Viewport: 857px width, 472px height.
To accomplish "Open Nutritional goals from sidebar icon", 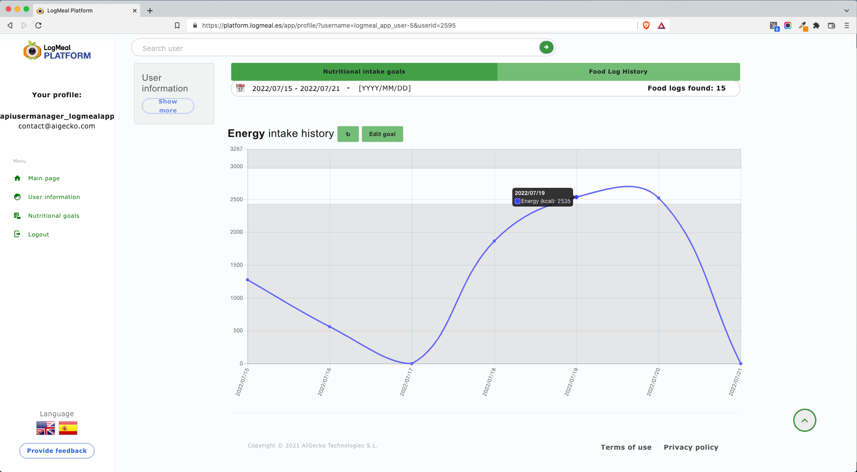I will (17, 215).
